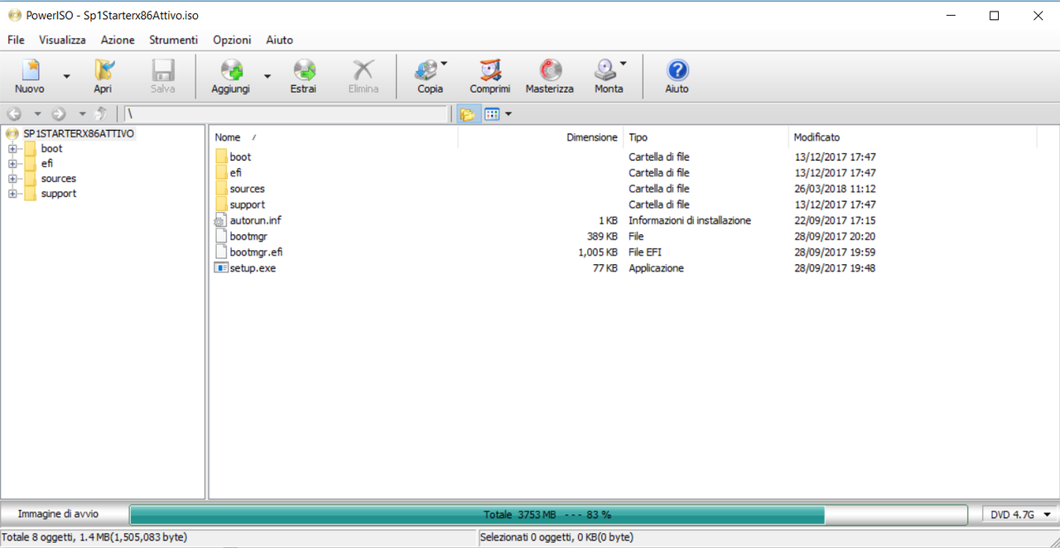The image size is (1060, 548).
Task: Click the Up one level icon
Action: pos(101,114)
